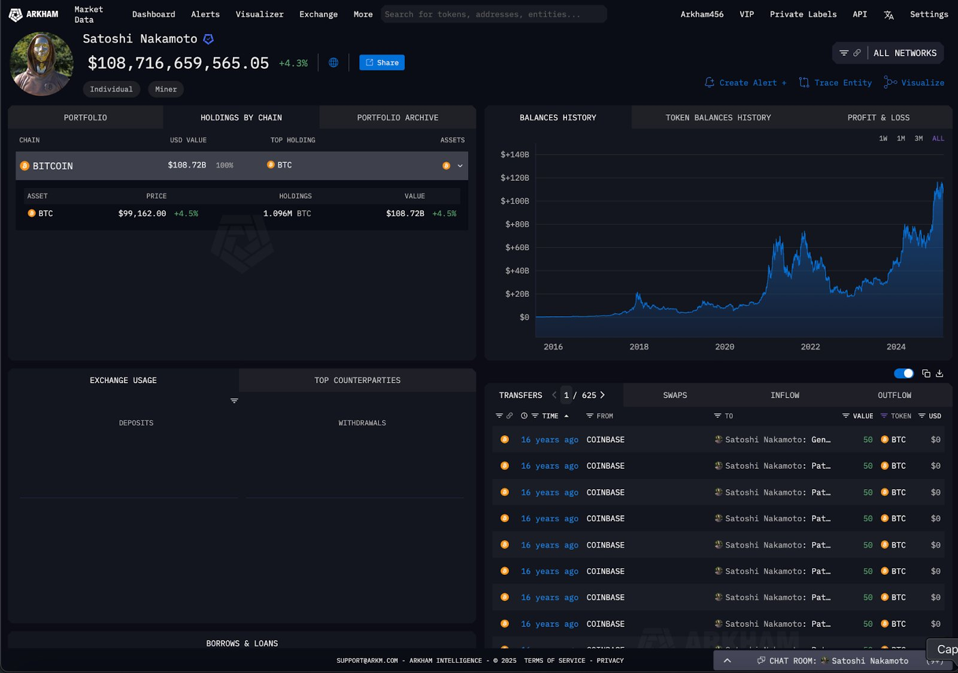Screen dimensions: 958x673
Task: Go to next transfers page
Action: pyautogui.click(x=602, y=395)
